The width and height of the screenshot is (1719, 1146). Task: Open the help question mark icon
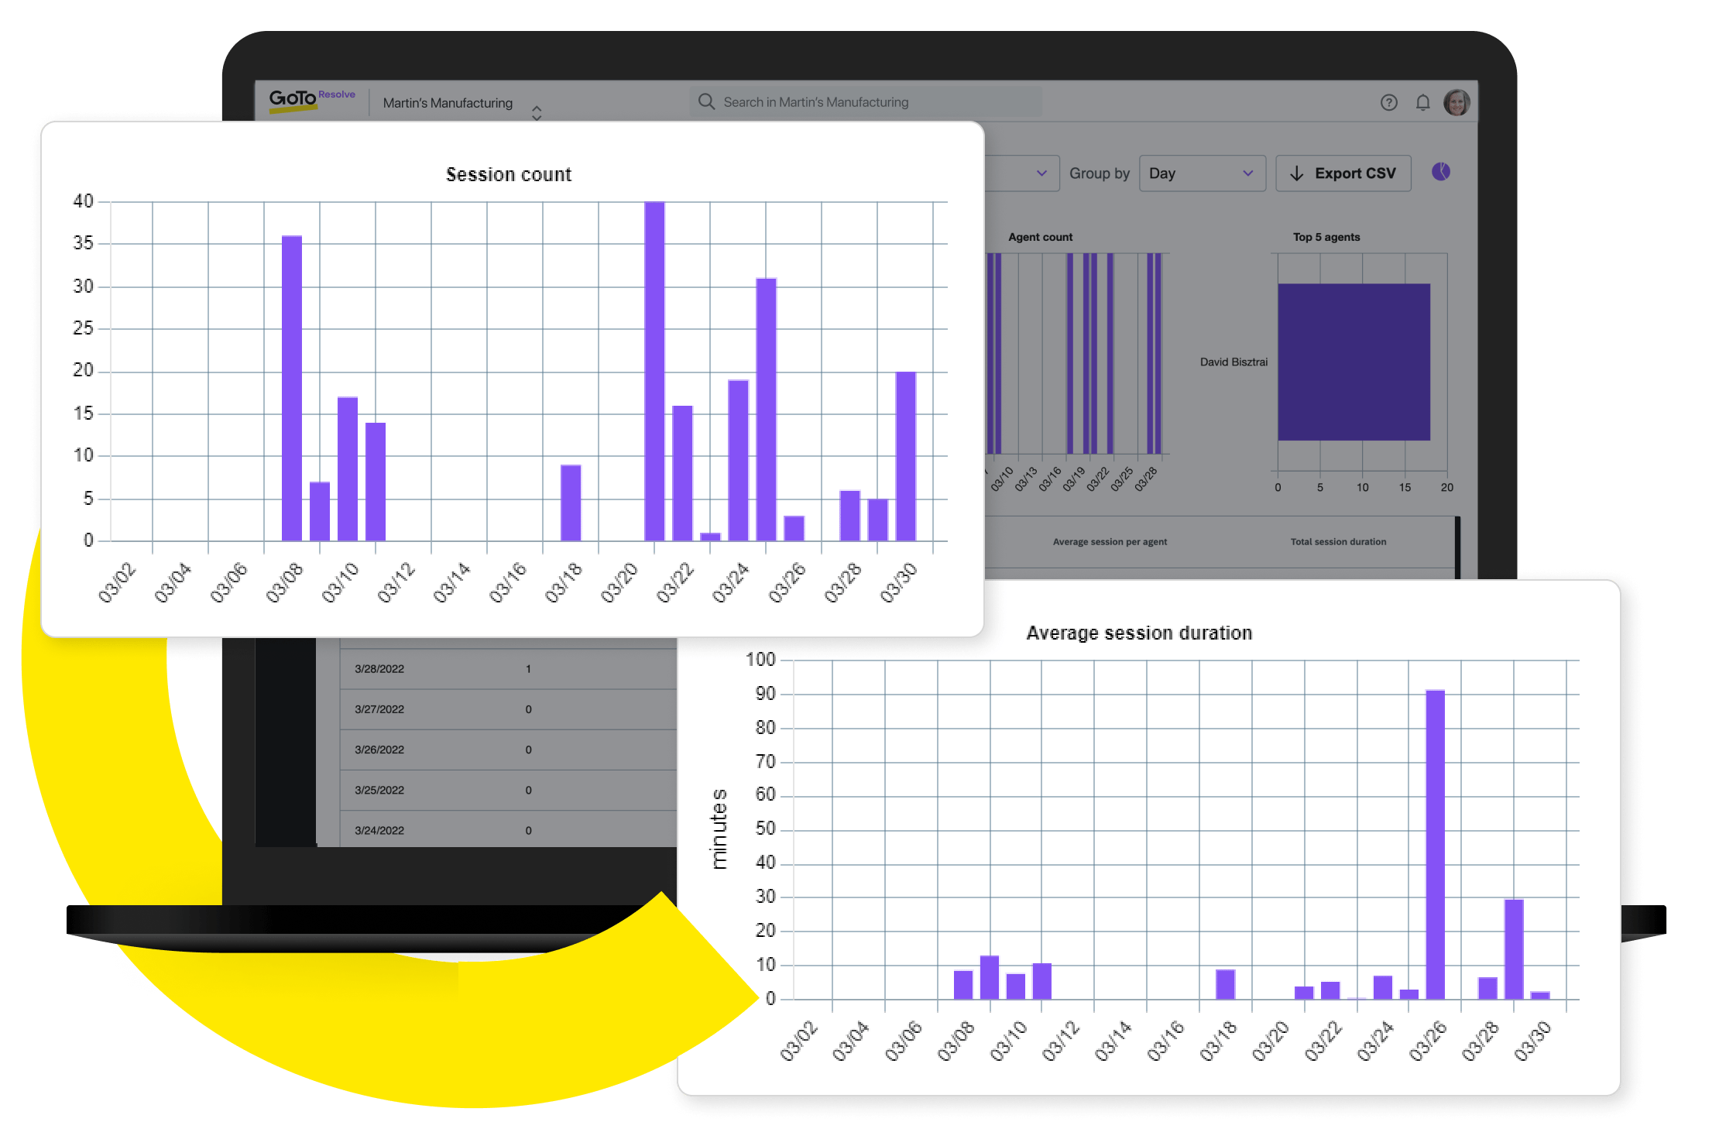tap(1388, 102)
